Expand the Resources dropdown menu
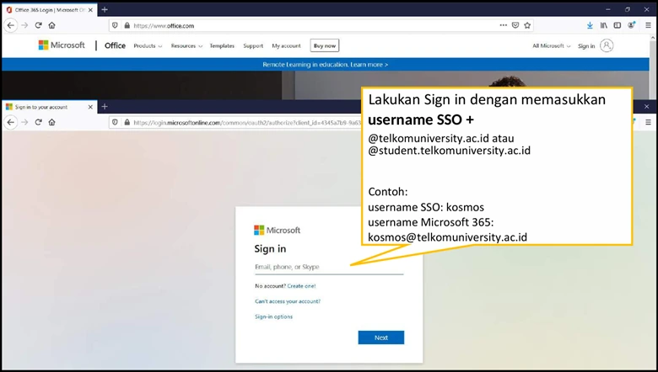 (x=186, y=46)
